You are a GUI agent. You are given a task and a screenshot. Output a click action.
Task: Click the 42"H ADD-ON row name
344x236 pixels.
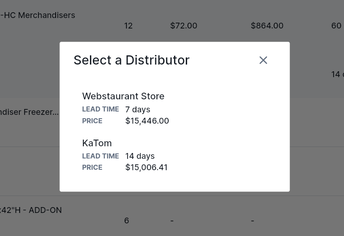click(31, 210)
